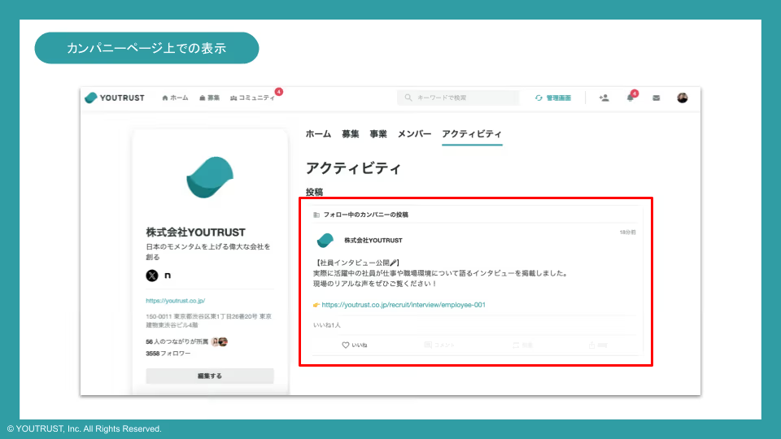Click the YOUTRUST logo in the header

coord(115,98)
